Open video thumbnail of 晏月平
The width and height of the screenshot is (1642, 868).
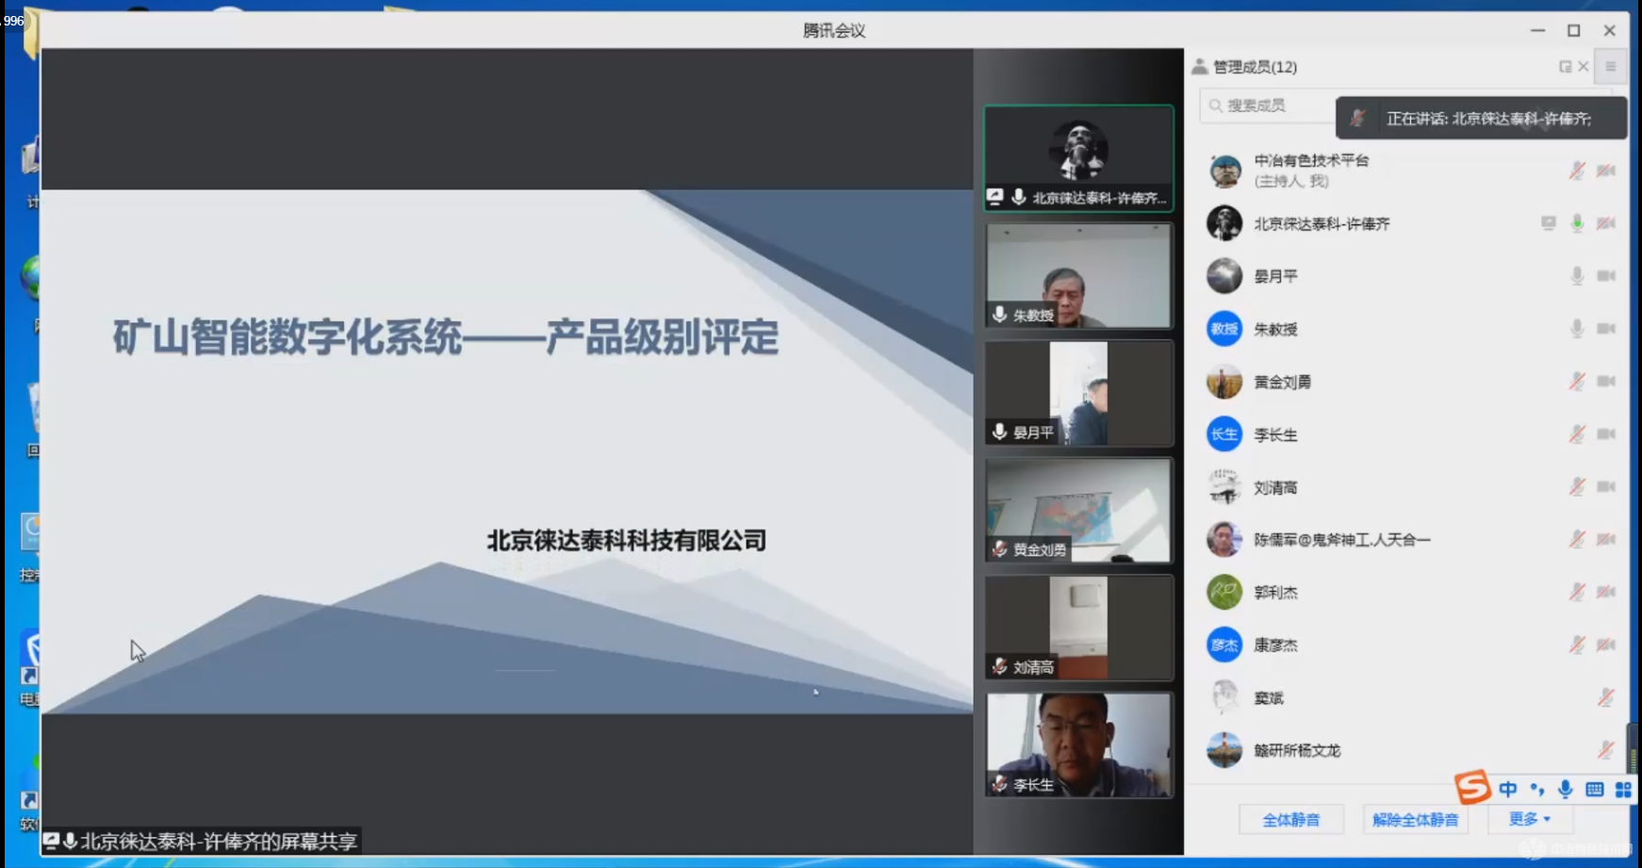[1078, 393]
